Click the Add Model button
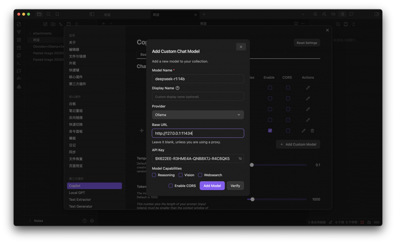Screen dimensions: 396x244 (x=212, y=186)
